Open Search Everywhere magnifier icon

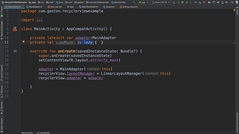point(232,2)
